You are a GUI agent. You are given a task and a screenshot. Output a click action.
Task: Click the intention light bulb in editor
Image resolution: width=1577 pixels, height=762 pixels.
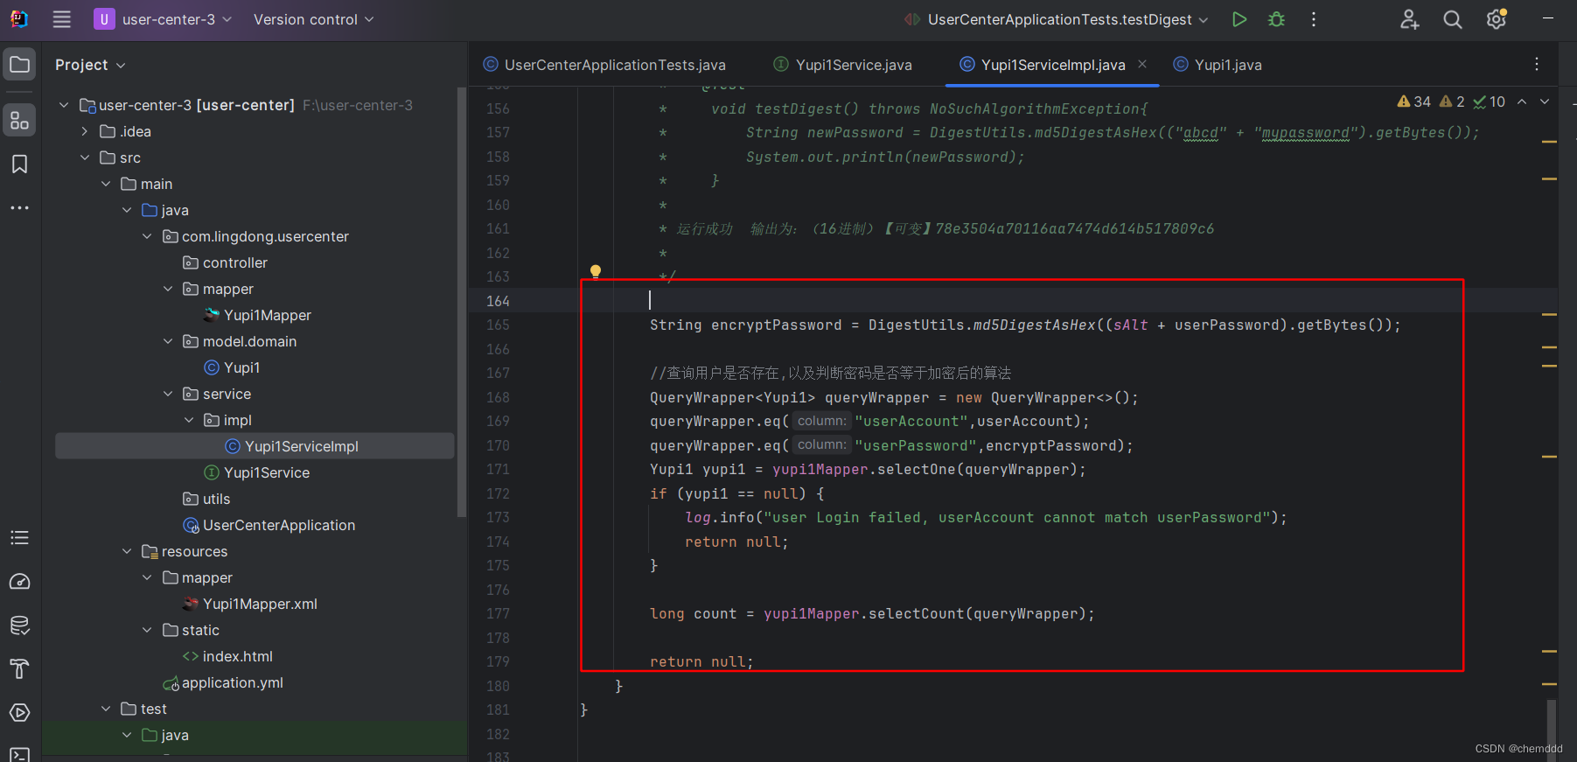pyautogui.click(x=596, y=272)
